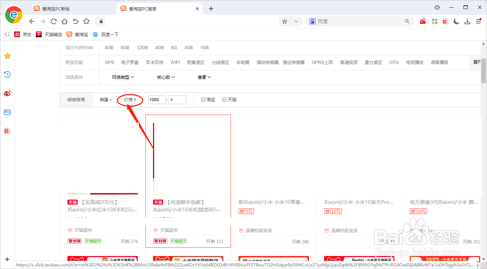Select the 爱淘宝PC搜索 tab
Screen dimensions: 487x269
click(160, 9)
